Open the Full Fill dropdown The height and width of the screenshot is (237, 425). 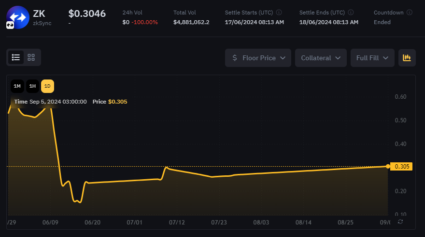pyautogui.click(x=372, y=58)
